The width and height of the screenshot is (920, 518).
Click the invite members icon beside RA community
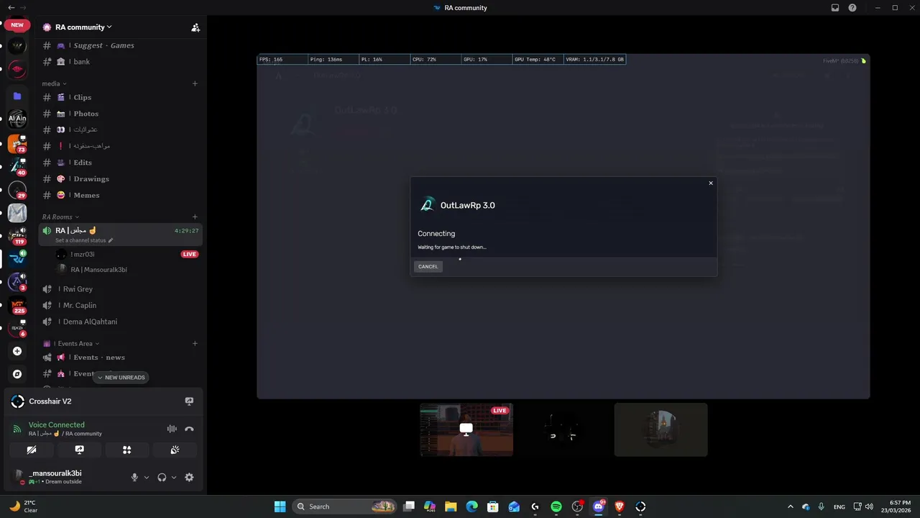pyautogui.click(x=195, y=27)
